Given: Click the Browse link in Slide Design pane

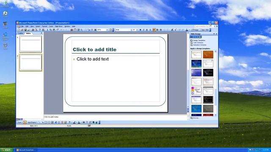Looking at the screenshot, I should pos(196,118).
